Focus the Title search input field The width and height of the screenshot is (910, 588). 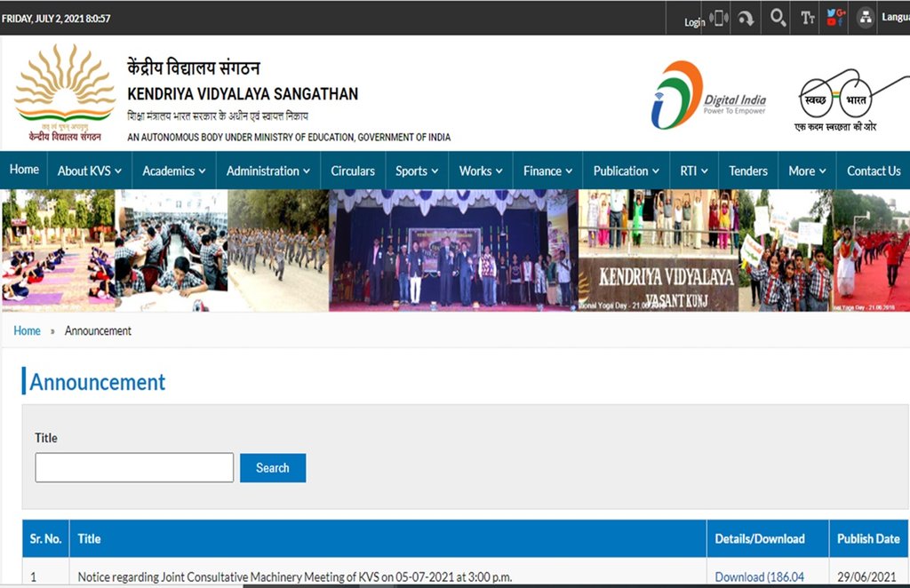[134, 467]
